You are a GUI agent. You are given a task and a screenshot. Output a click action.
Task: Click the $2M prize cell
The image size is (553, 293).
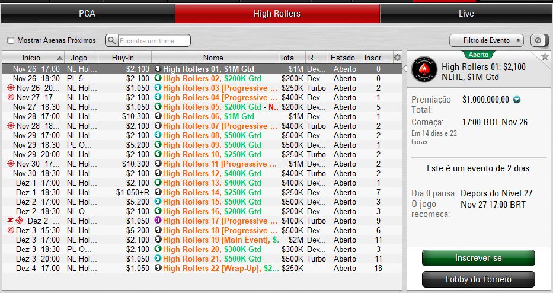click(296, 240)
